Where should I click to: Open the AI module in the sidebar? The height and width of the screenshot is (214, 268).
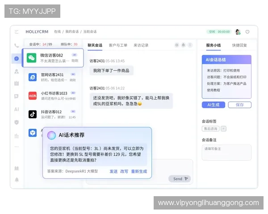[x=17, y=109]
